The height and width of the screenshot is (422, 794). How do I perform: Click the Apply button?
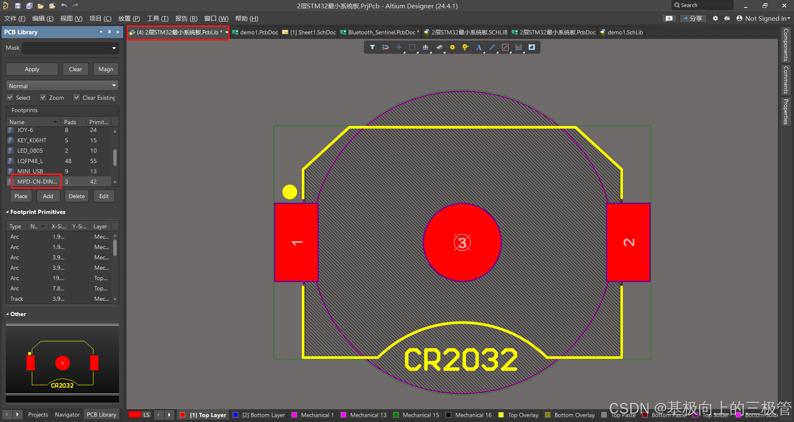pyautogui.click(x=32, y=69)
